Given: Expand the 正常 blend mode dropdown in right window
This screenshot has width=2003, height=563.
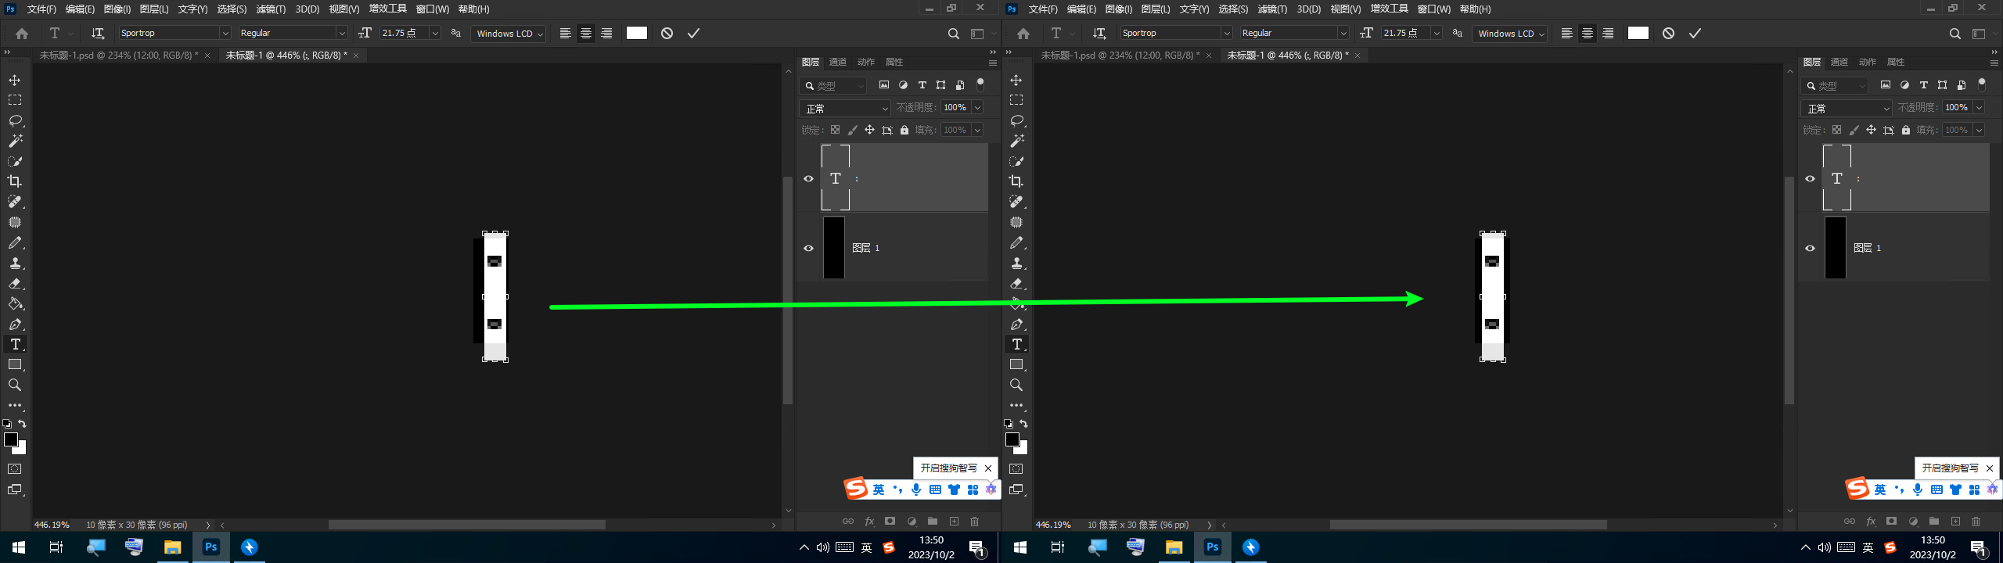Looking at the screenshot, I should click(1886, 108).
